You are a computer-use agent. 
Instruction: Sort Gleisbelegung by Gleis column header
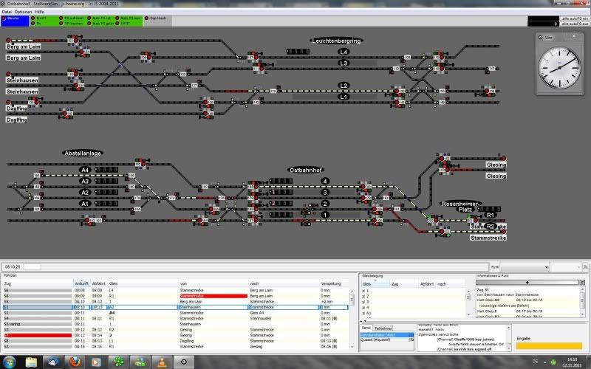point(367,283)
